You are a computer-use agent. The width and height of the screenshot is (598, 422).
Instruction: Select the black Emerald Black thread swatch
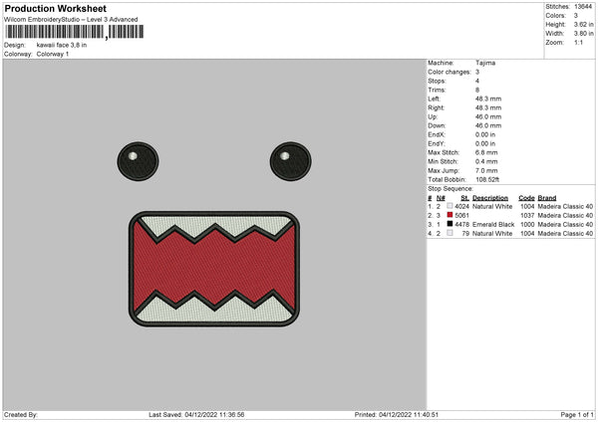pyautogui.click(x=449, y=224)
